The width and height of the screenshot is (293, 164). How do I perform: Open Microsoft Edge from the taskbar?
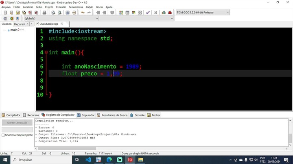point(109,160)
